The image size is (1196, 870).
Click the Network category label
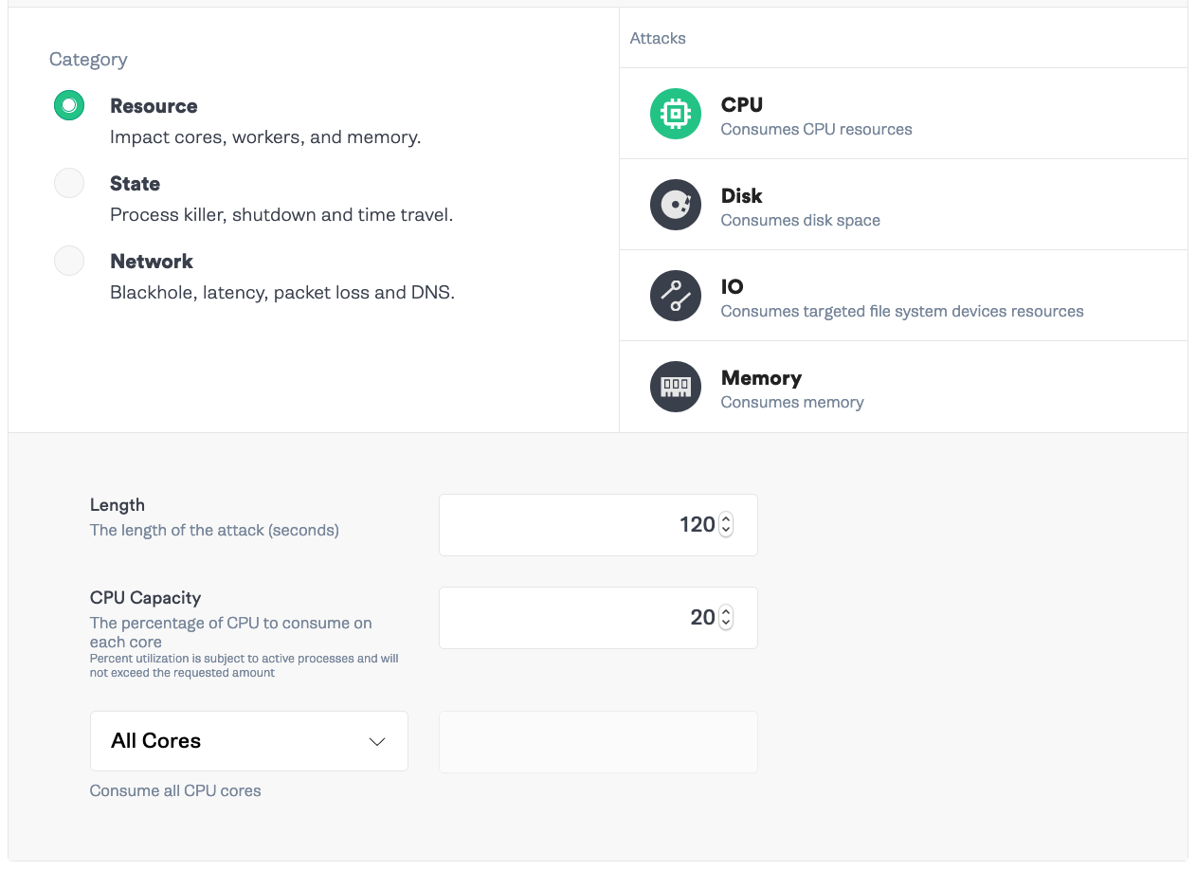point(151,261)
